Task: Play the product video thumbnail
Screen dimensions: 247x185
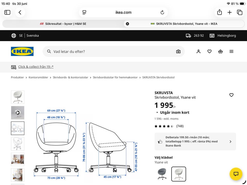Action: pyautogui.click(x=18, y=113)
